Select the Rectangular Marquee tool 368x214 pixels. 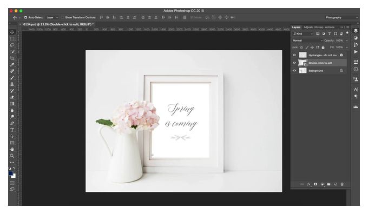click(x=12, y=39)
